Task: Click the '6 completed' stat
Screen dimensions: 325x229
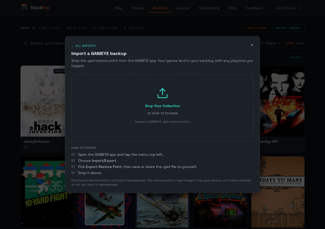Action: [105, 28]
